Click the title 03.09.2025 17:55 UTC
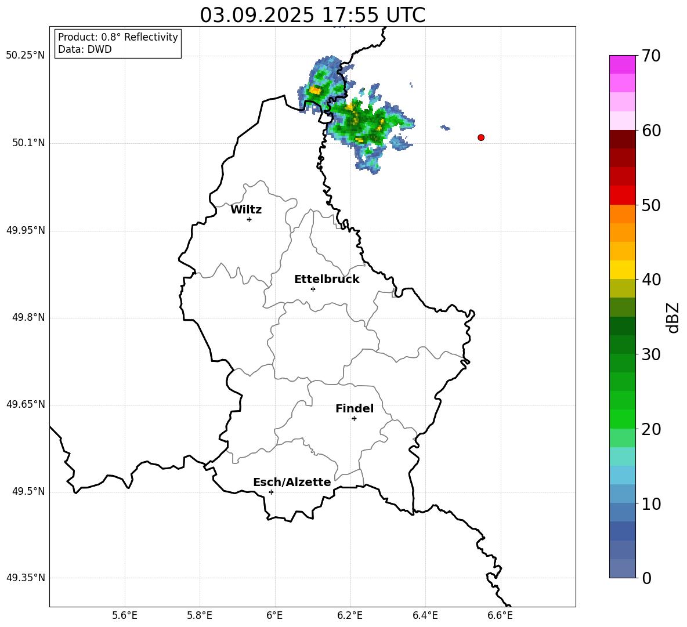This screenshot has height=627, width=687. tap(312, 15)
